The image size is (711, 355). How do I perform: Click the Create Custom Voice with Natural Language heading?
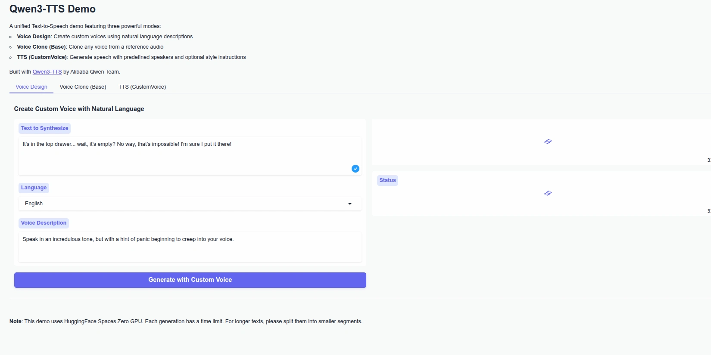click(x=79, y=109)
